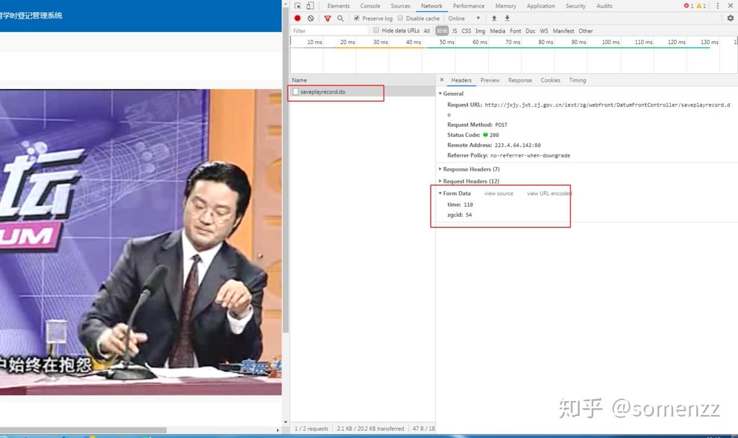Open the Preview tab for the request
This screenshot has height=438, width=738.
pos(490,80)
